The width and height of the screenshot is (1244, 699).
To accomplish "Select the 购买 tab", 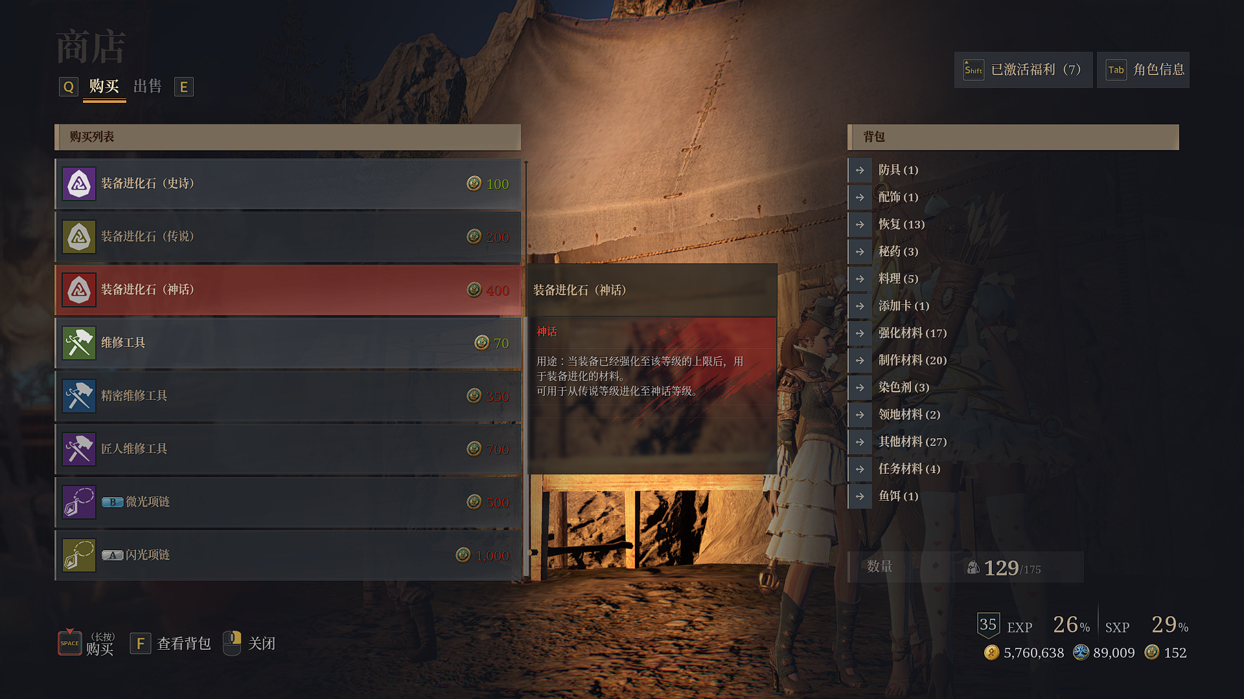I will pyautogui.click(x=104, y=86).
